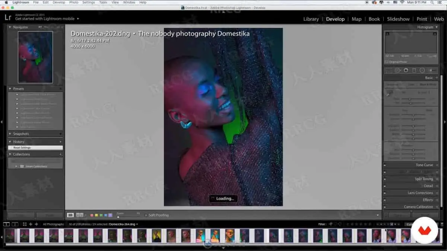Expand the Effects panel
Image resolution: width=447 pixels, height=251 pixels.
437,200
